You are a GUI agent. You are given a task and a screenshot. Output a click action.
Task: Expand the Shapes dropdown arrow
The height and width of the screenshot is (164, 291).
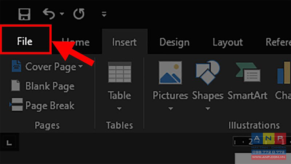tap(208, 108)
